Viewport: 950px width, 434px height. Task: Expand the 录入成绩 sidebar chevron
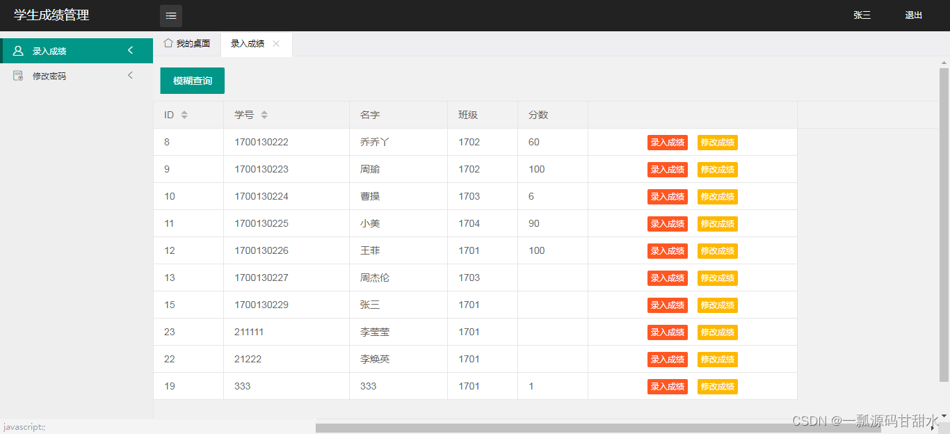click(130, 50)
